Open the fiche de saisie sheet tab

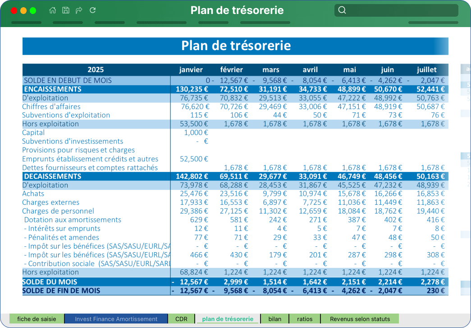37,319
